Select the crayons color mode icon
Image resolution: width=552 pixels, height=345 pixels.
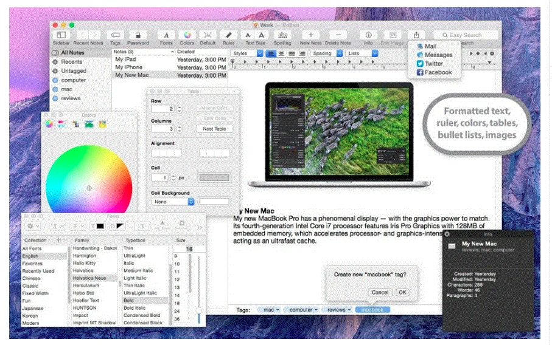[102, 124]
